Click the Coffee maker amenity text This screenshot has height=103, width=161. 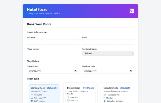(39, 101)
